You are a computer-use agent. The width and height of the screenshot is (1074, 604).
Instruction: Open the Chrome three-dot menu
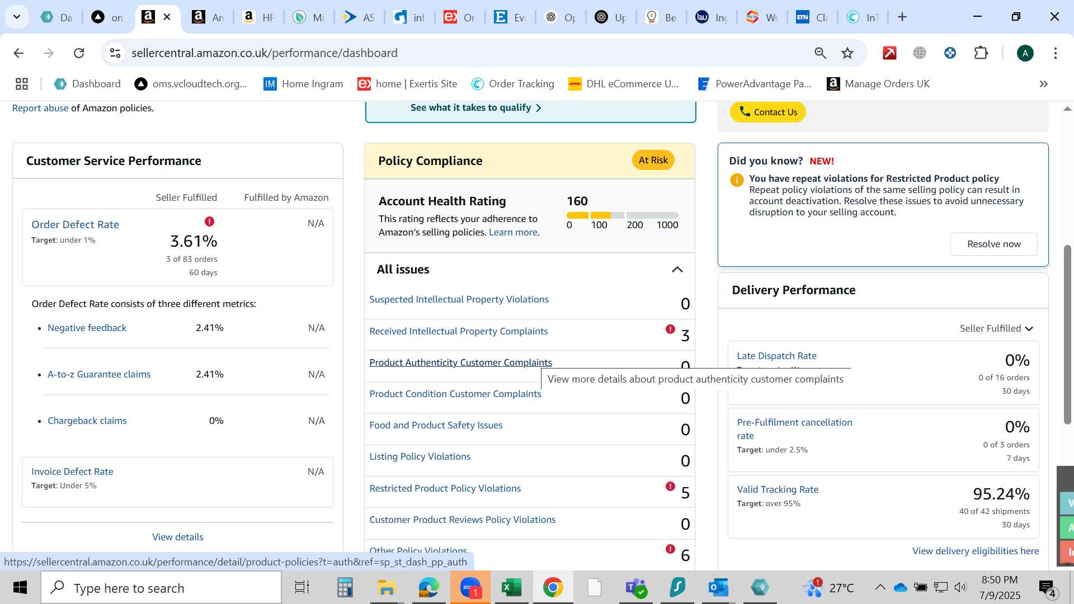1056,53
